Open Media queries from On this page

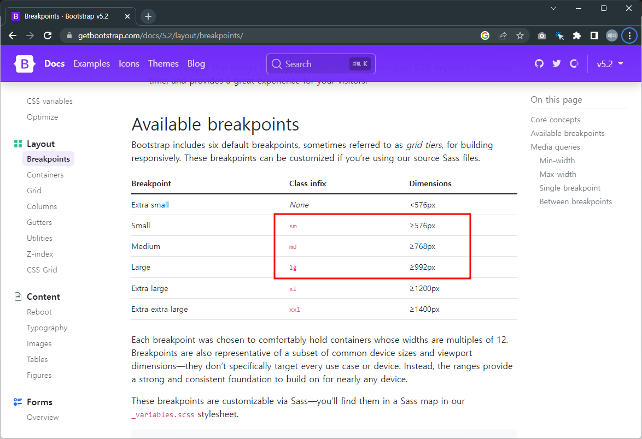pos(555,146)
